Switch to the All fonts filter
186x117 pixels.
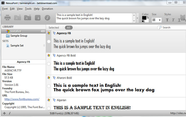(x=69, y=28)
